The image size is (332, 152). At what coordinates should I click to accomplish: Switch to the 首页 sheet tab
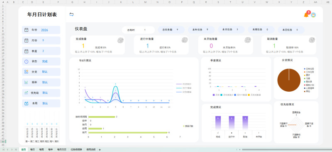pyautogui.click(x=24, y=150)
